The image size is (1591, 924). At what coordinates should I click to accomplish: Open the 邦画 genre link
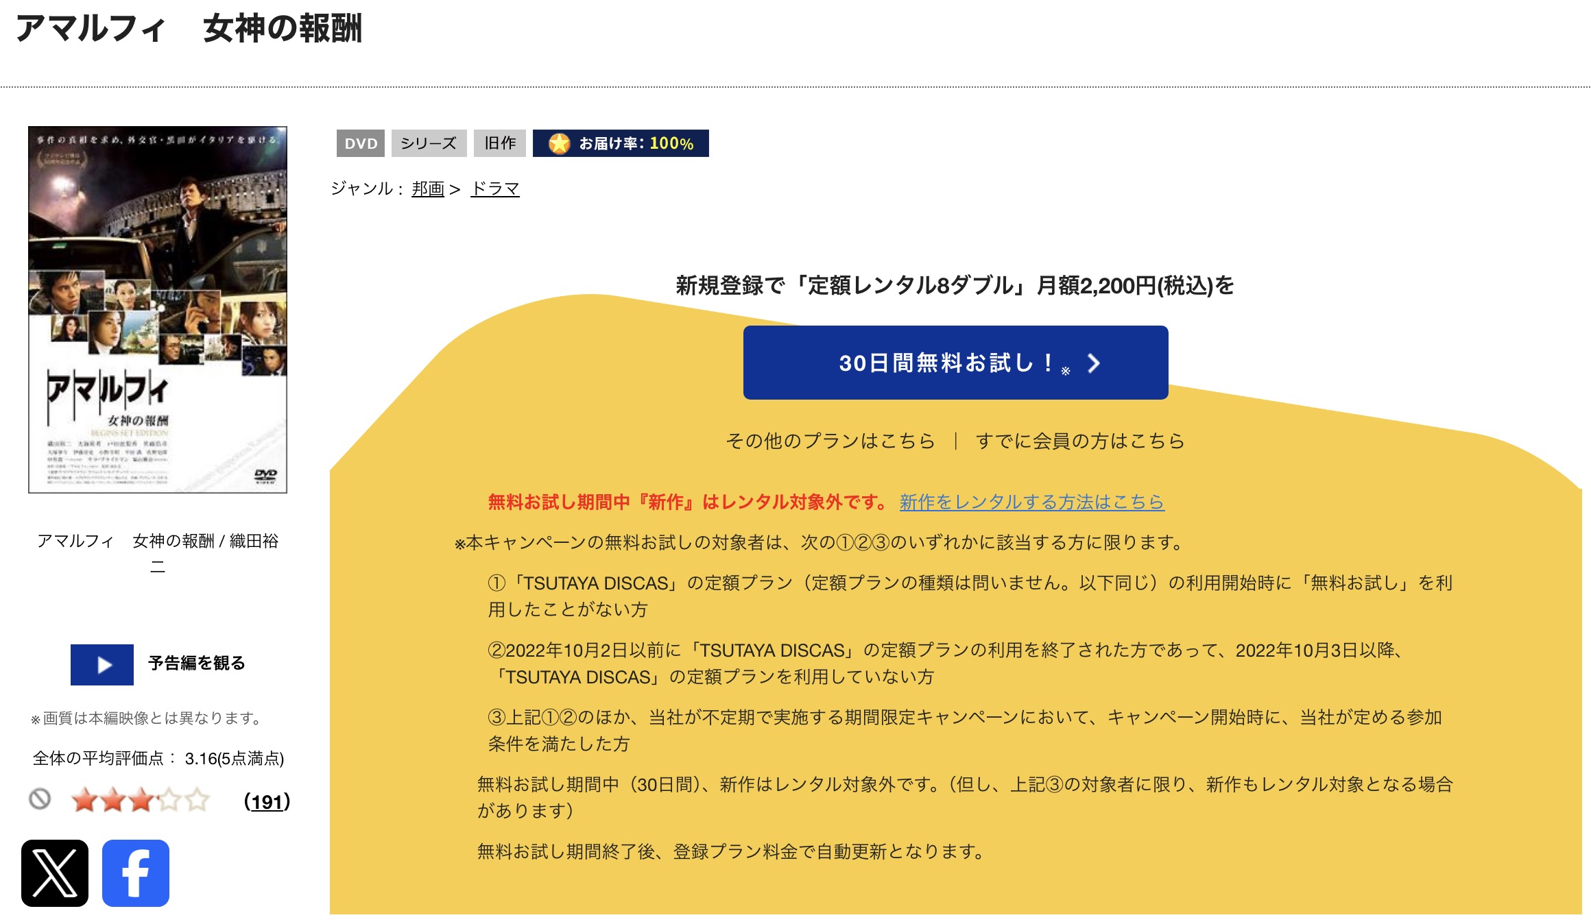pos(428,189)
